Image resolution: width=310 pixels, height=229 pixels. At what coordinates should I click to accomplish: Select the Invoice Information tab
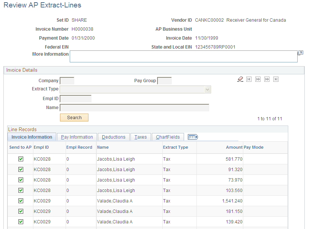point(32,137)
